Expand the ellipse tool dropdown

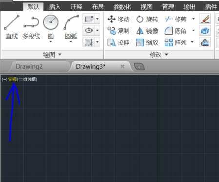coord(97,30)
